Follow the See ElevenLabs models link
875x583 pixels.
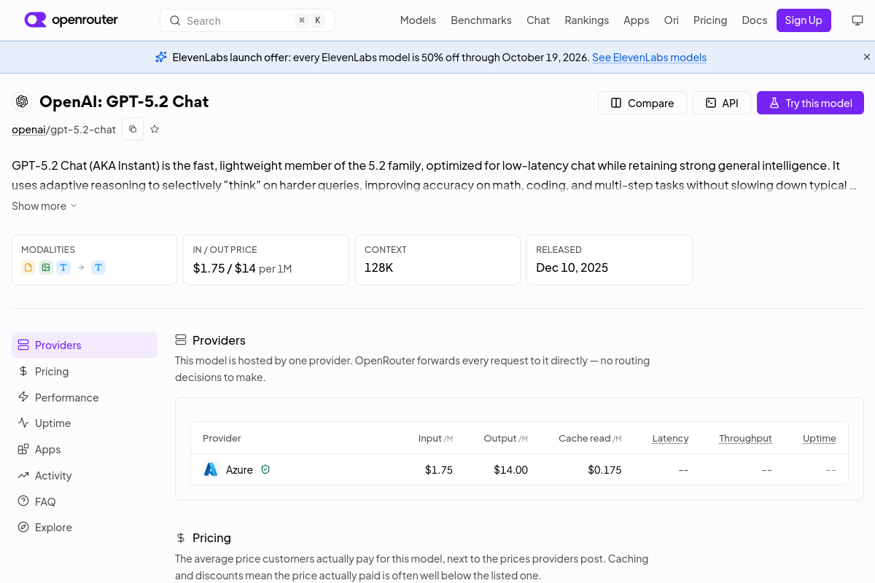click(649, 58)
